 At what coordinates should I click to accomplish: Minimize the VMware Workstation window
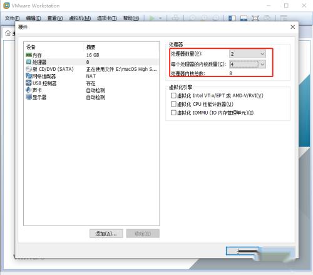[269, 6]
